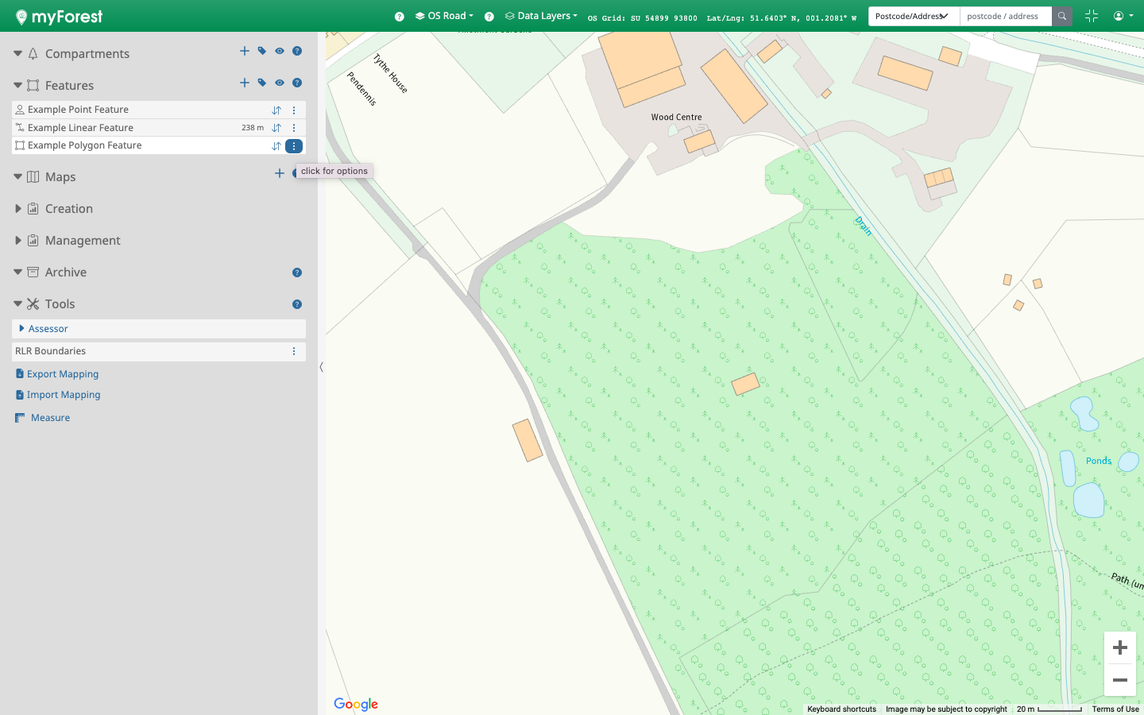Viewport: 1144px width, 715px height.
Task: Click the address search magnifier button
Action: (x=1061, y=16)
